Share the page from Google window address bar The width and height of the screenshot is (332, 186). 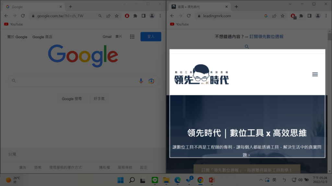[108, 16]
